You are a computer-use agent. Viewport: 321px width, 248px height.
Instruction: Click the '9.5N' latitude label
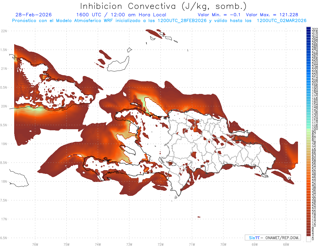(4, 125)
